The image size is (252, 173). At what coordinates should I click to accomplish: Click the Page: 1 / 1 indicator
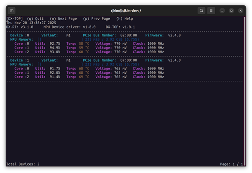coord(231,164)
